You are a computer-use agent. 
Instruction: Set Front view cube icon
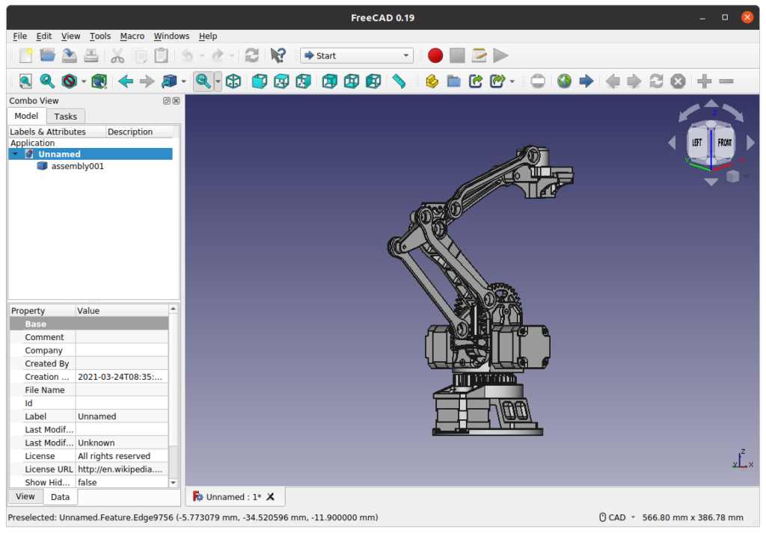260,81
